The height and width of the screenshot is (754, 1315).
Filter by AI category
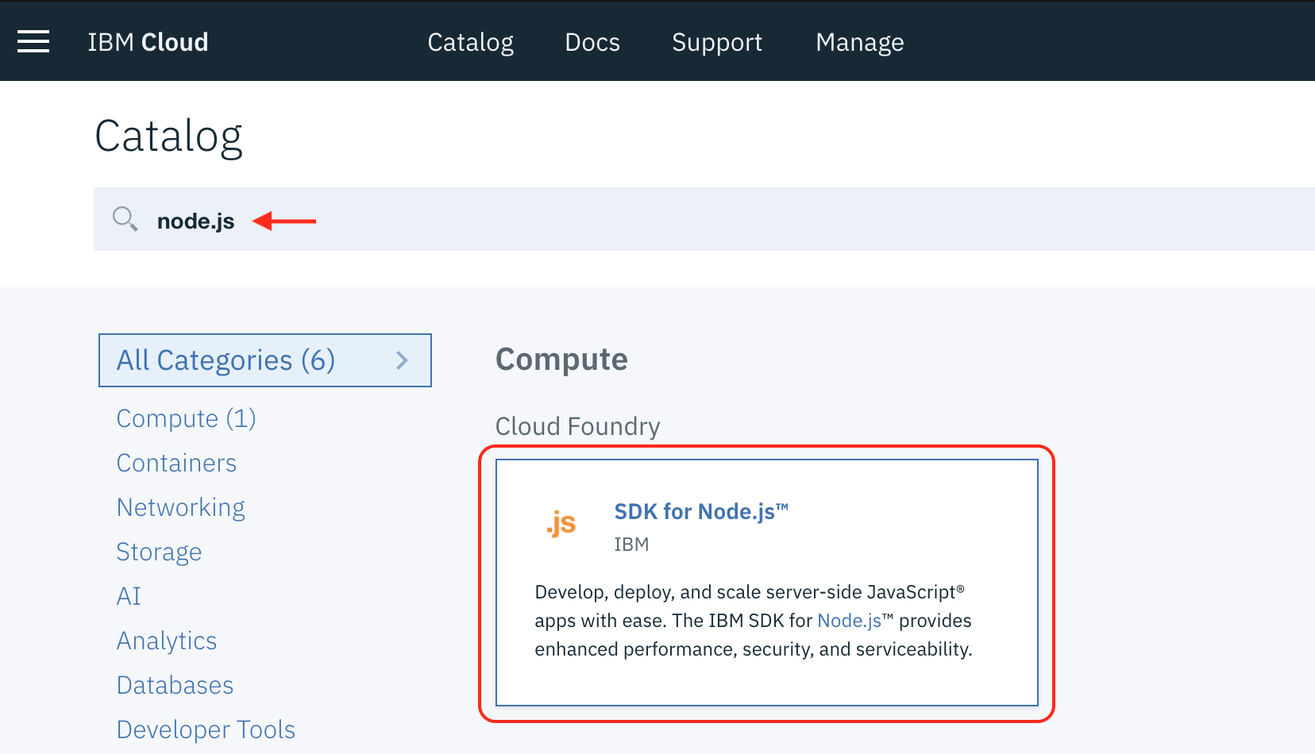coord(129,596)
